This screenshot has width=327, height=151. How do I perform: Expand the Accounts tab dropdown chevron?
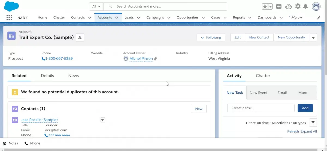point(117,18)
